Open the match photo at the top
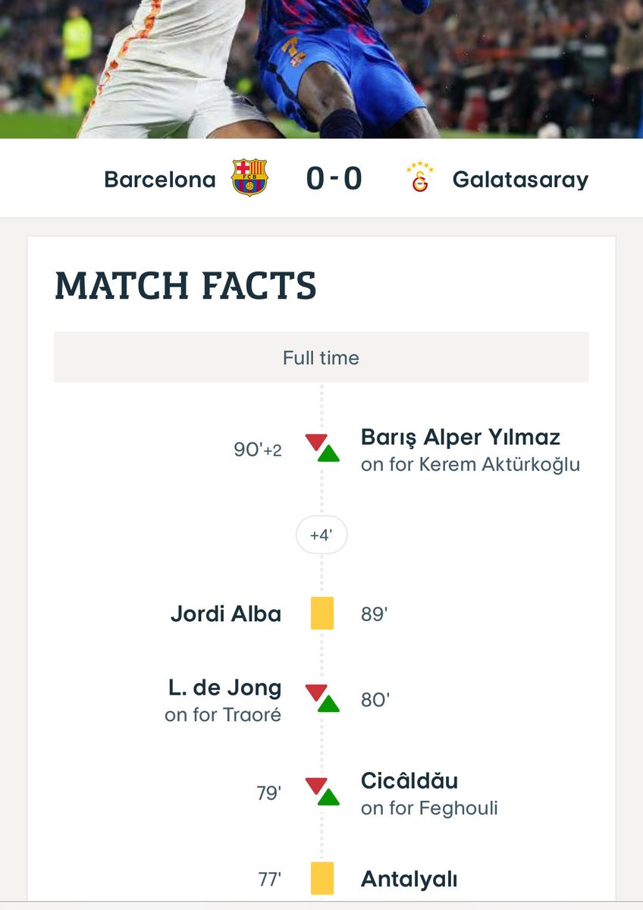Viewport: 643px width, 910px height. (x=321, y=69)
